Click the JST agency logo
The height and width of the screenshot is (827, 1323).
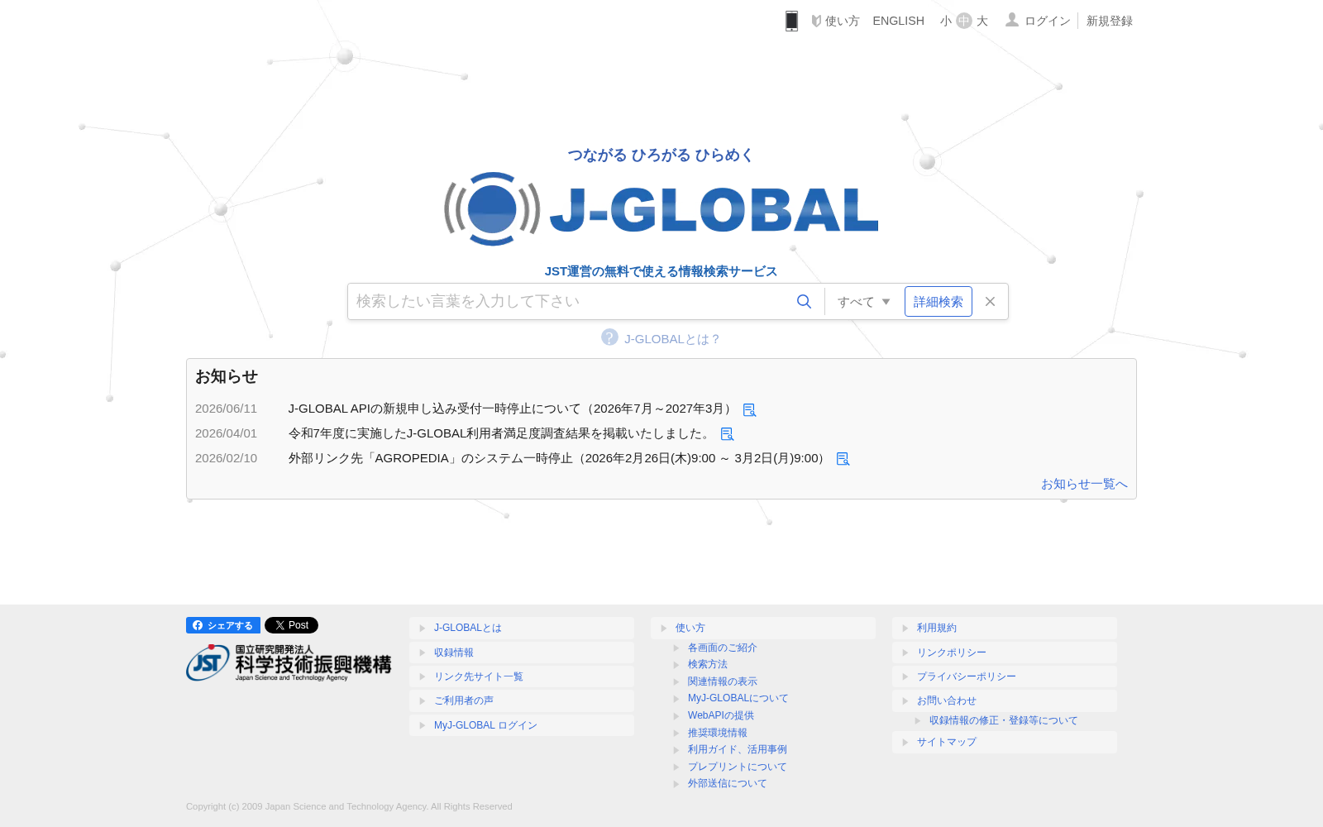point(289,662)
